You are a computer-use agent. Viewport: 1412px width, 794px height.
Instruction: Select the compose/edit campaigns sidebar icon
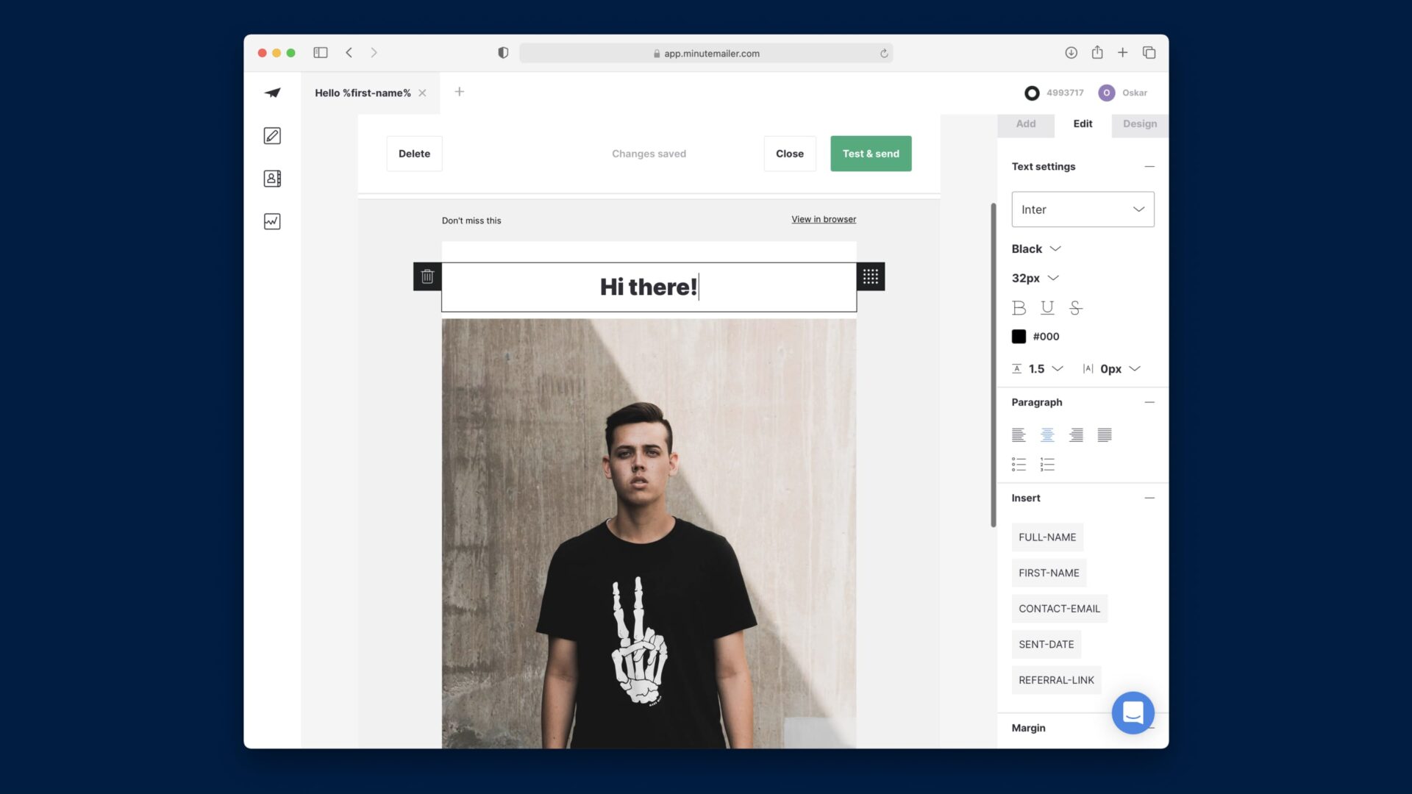tap(272, 136)
